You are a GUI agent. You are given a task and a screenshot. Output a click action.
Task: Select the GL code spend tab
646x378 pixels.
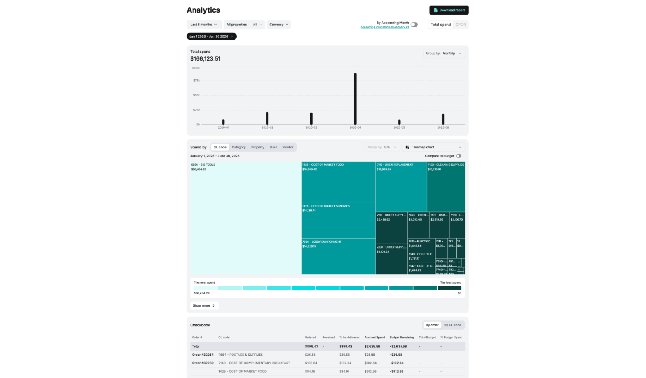(x=220, y=147)
